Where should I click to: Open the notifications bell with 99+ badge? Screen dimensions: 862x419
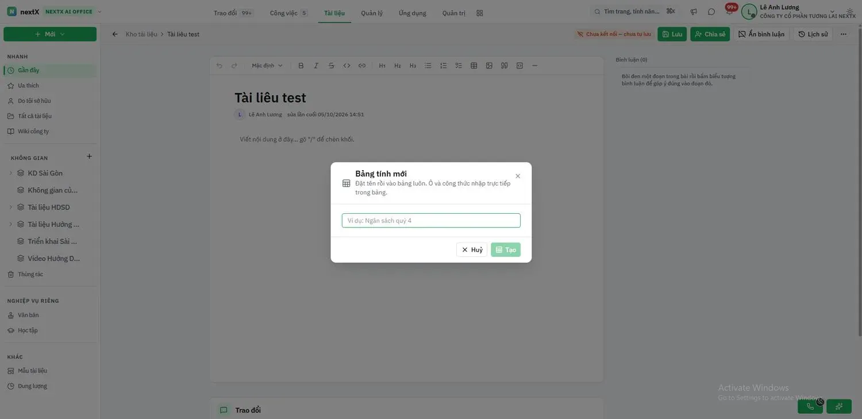(x=729, y=11)
